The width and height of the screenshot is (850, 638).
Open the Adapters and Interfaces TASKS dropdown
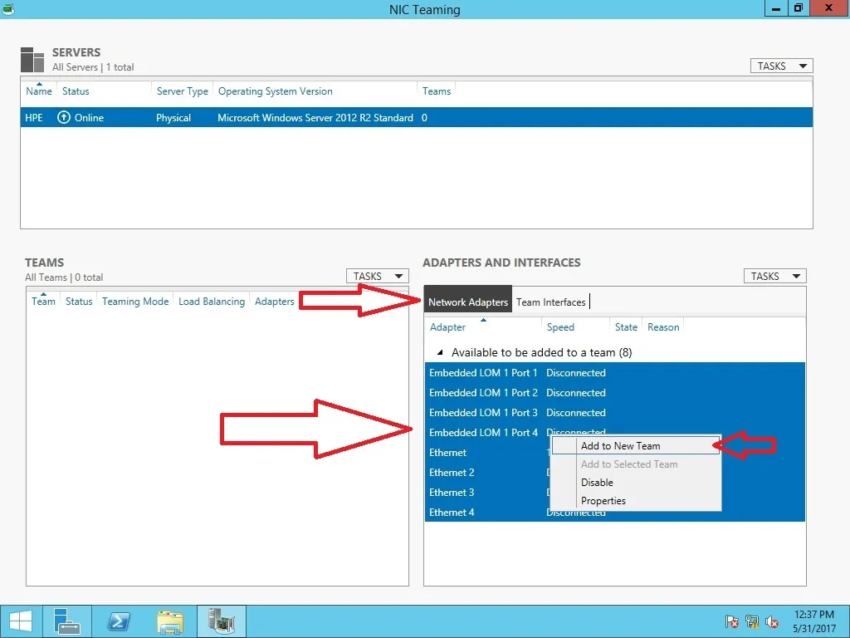[774, 276]
